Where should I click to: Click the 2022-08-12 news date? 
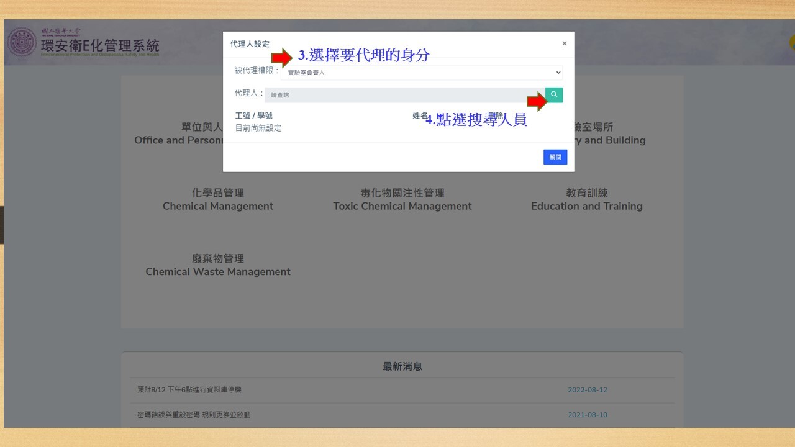click(x=587, y=390)
